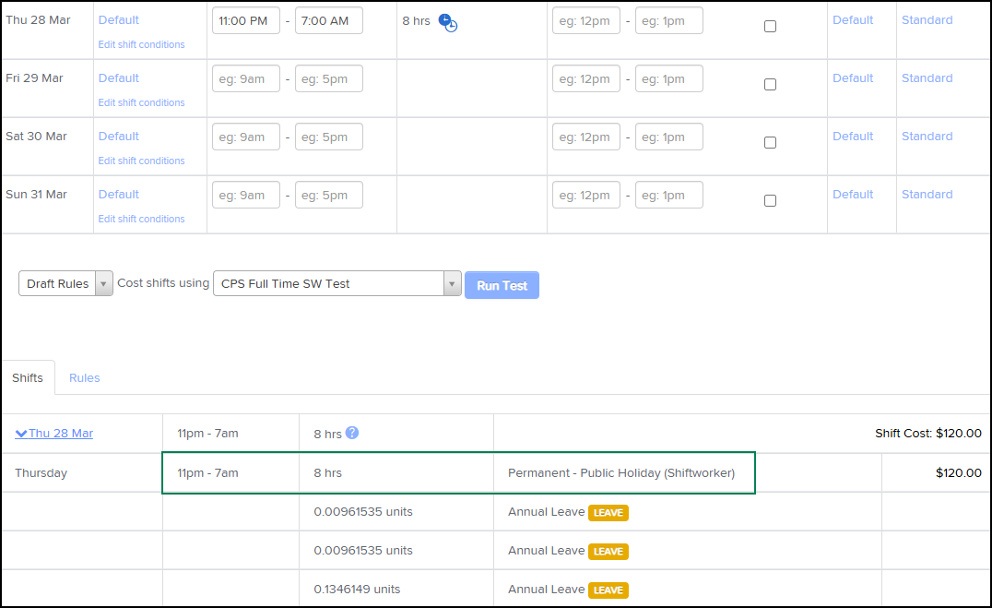Open the Draft Rules dropdown

pos(65,284)
